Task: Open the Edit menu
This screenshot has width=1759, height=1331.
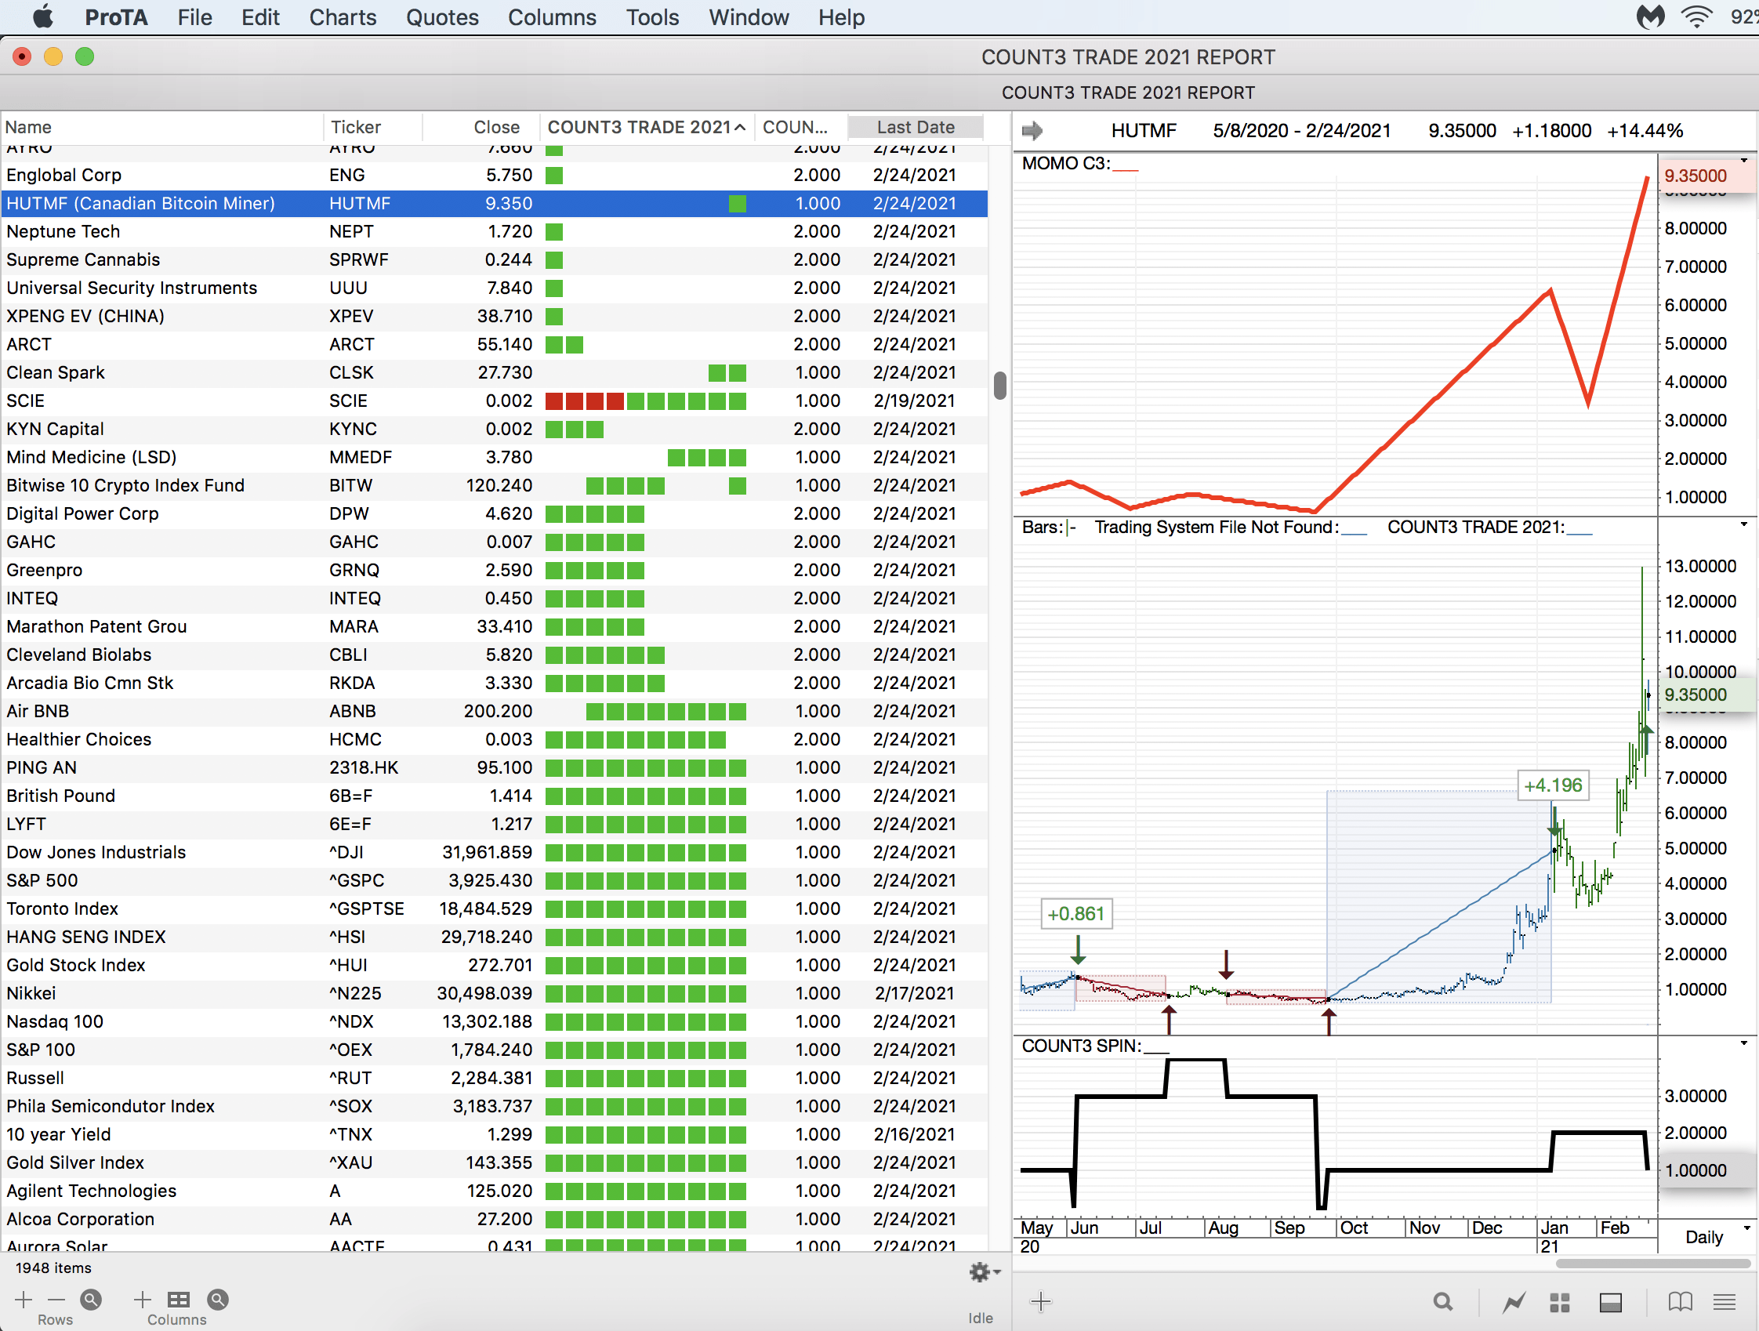Action: [x=261, y=16]
